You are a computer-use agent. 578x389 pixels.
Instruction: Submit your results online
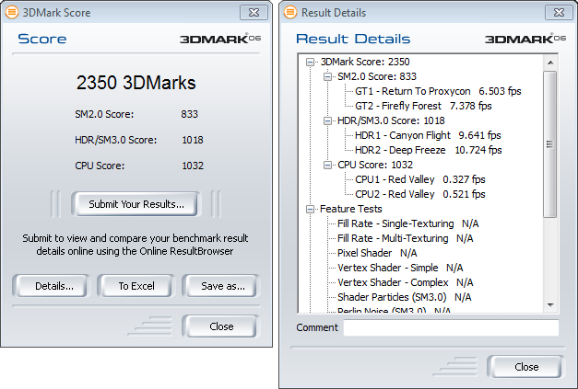[x=136, y=204]
